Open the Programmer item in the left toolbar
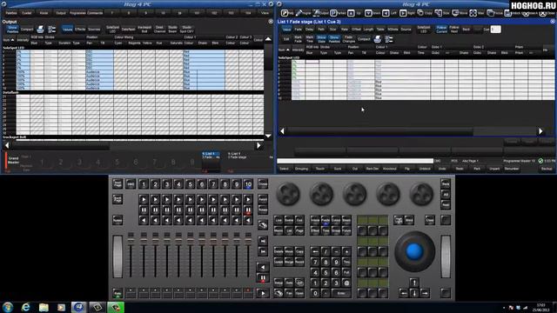 click(x=77, y=13)
